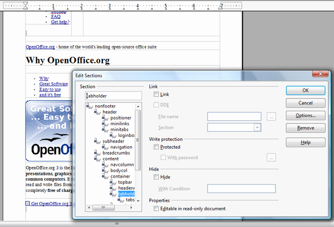Click the lock icon beside loginbox section
334x227 pixels.
113,135
